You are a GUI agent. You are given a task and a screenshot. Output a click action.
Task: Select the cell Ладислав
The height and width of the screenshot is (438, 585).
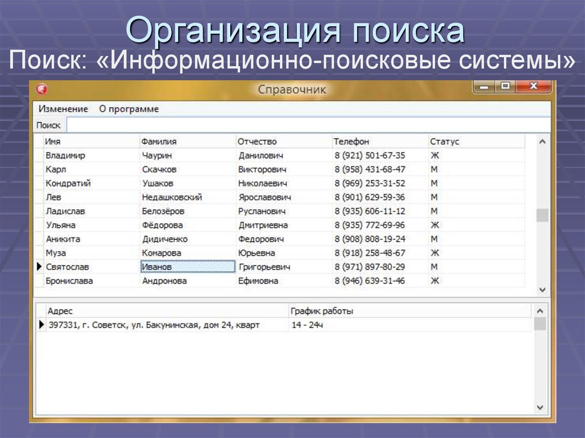[x=91, y=211]
